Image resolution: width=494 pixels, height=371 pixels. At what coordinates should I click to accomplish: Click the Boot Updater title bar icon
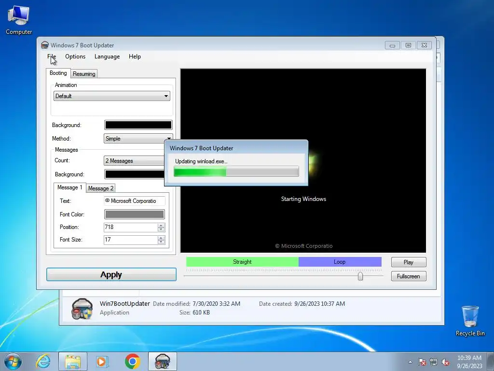[x=45, y=45]
